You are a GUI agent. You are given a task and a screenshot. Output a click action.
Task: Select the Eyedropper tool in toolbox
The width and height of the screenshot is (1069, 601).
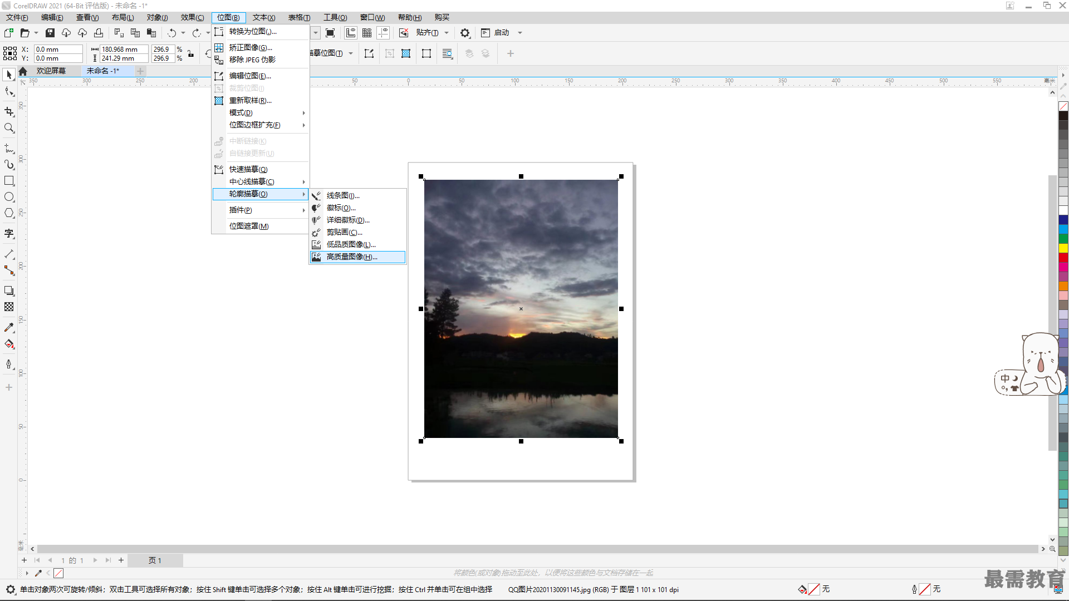[9, 327]
